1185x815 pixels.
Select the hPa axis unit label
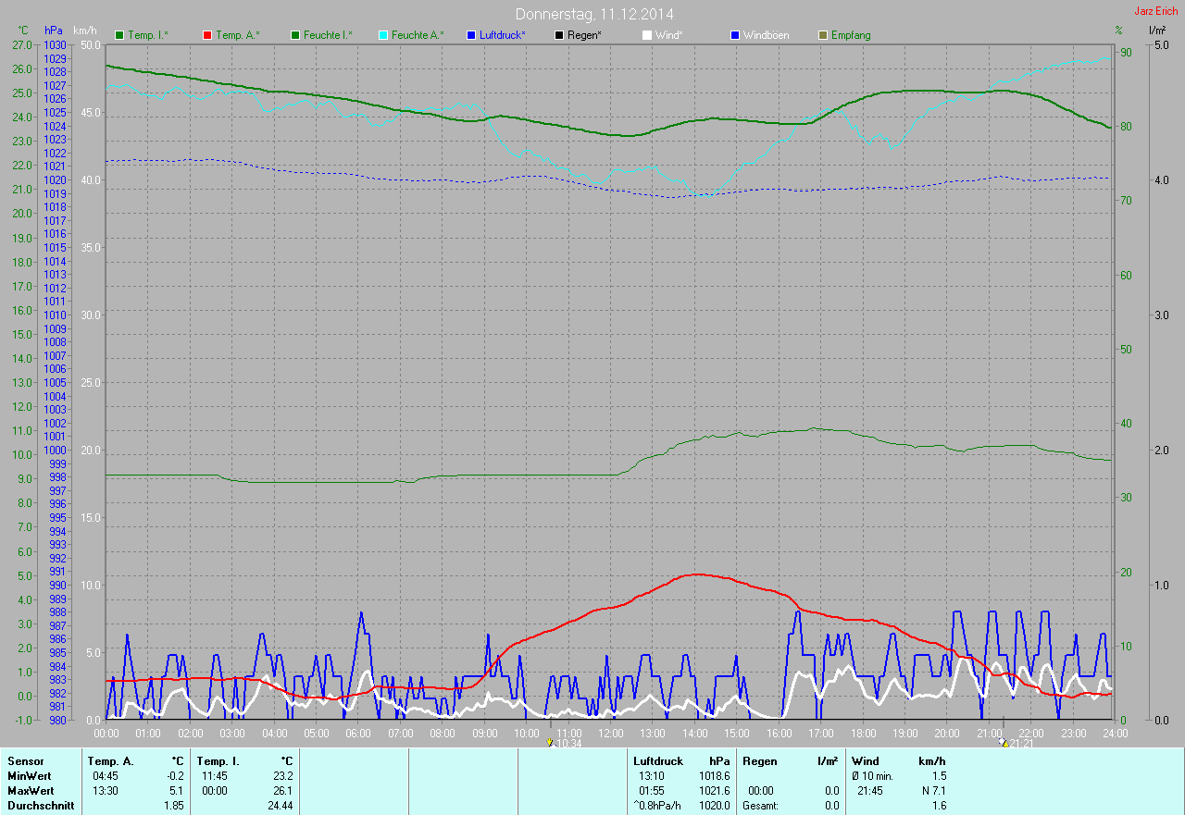tap(53, 31)
